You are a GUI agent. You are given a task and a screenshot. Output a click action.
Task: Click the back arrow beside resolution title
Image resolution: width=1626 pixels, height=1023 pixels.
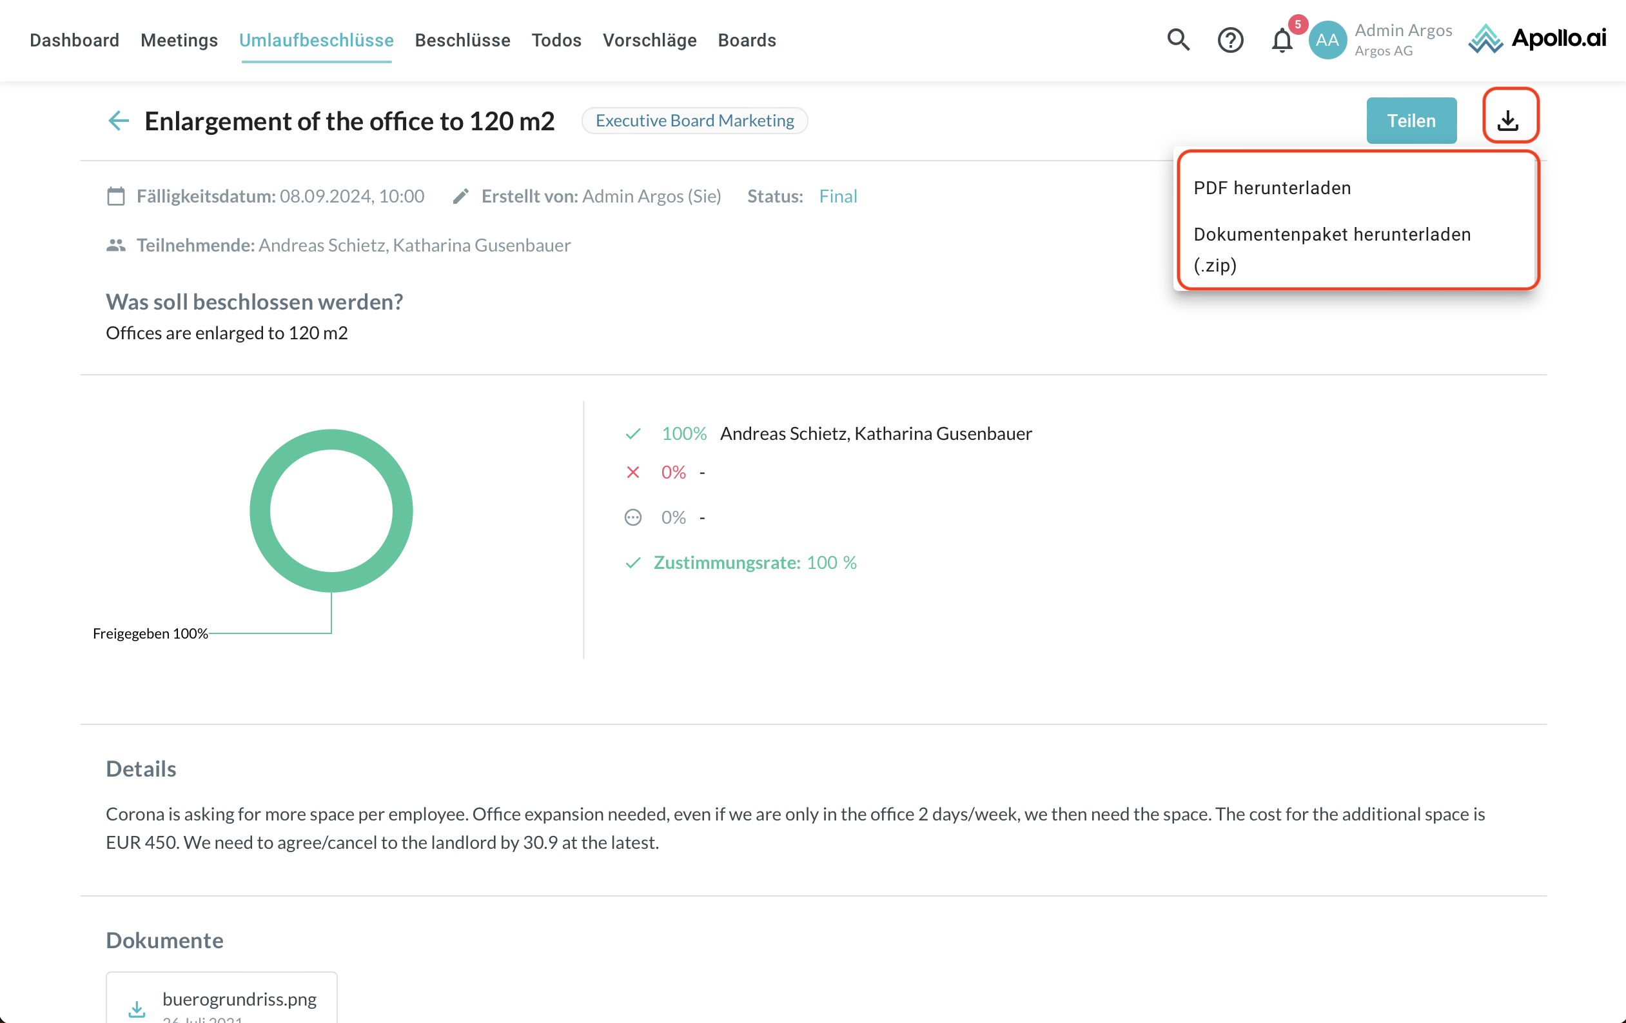click(x=118, y=121)
